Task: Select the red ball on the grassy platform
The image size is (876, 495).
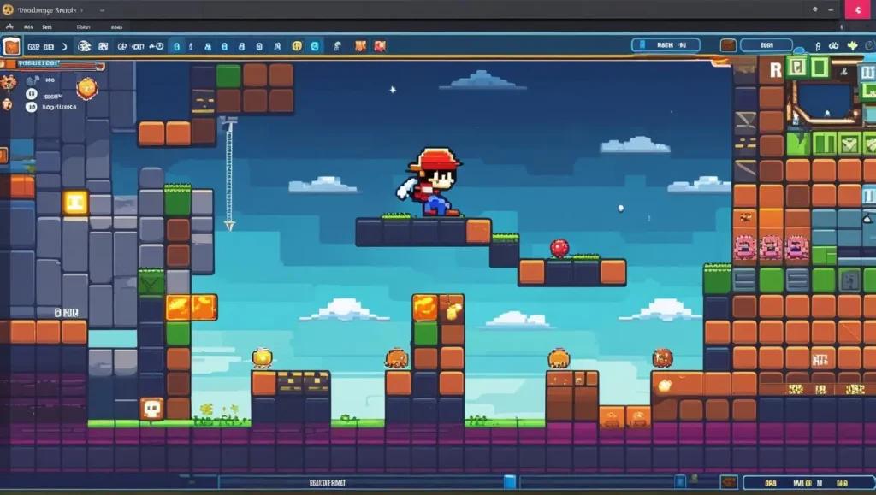Action: point(559,248)
